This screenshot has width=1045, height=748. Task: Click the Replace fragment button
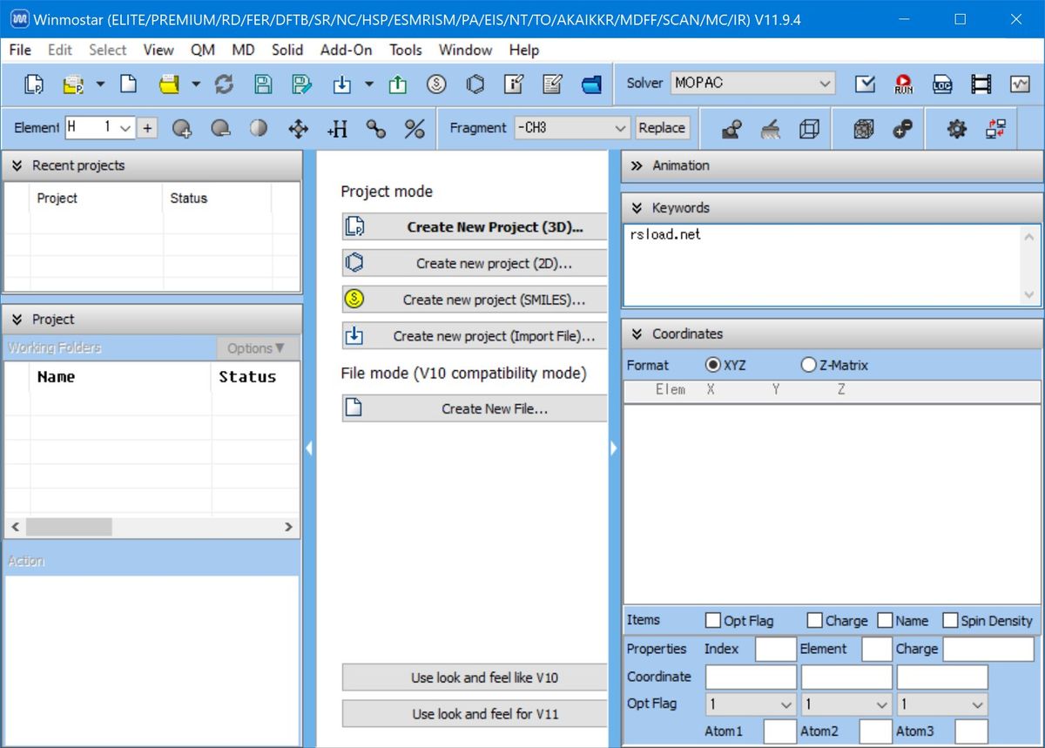point(662,128)
